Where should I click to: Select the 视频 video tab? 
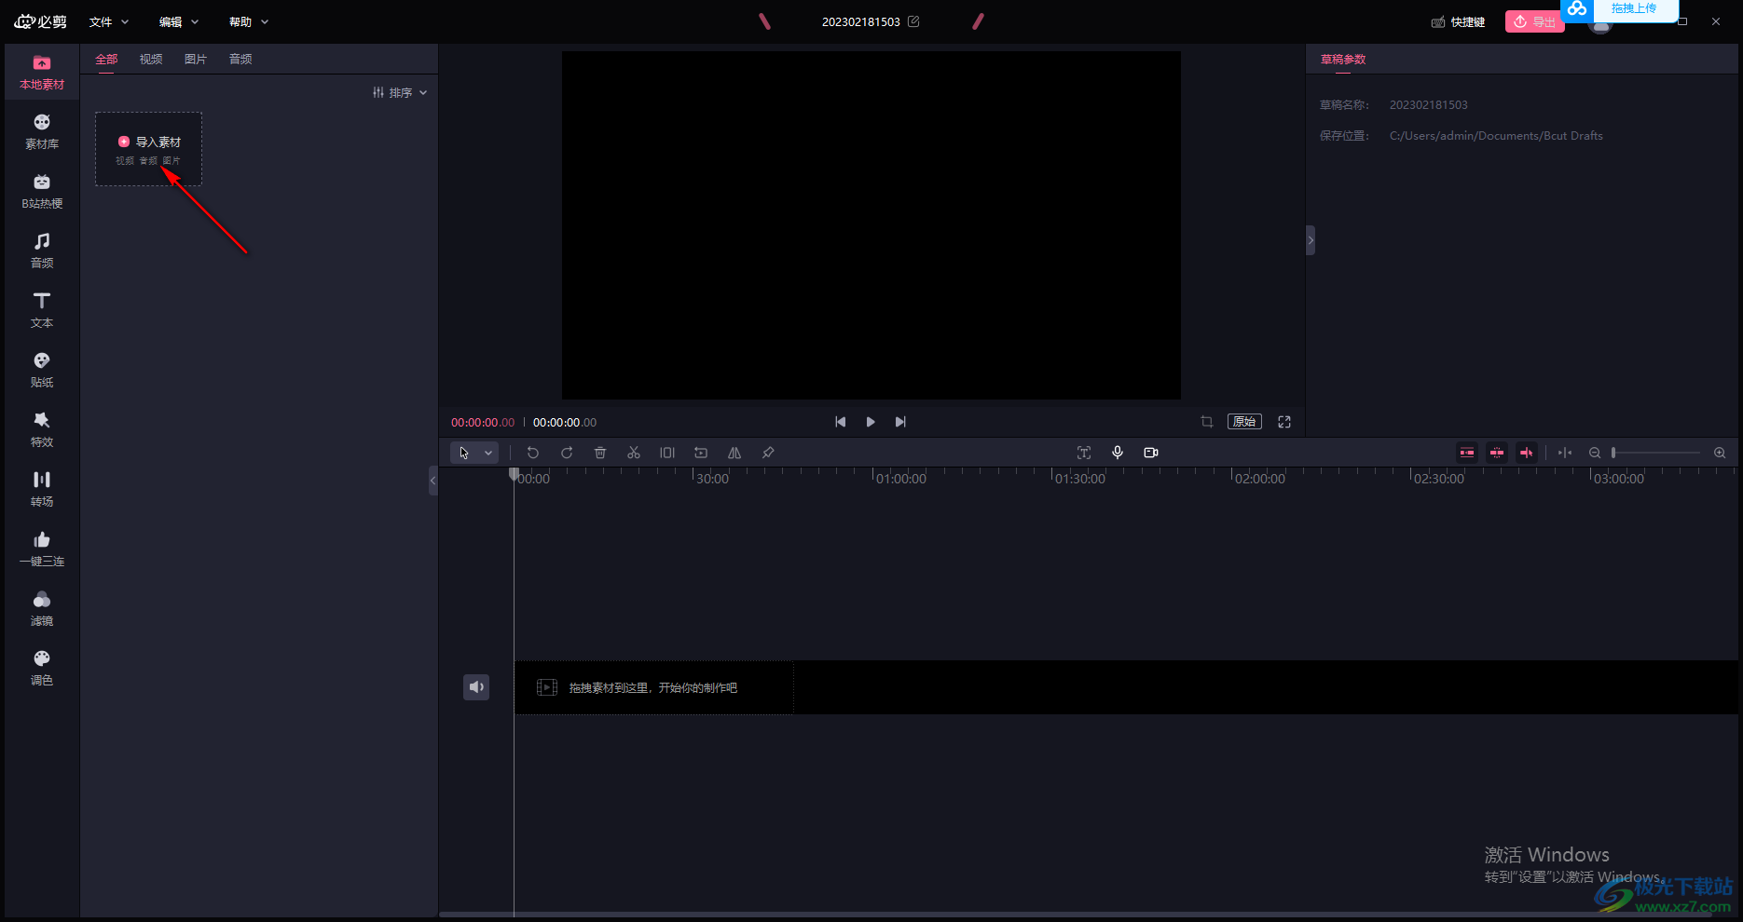(151, 59)
